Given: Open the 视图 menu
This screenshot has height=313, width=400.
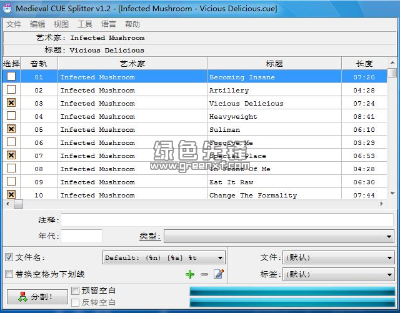Looking at the screenshot, I should (x=61, y=24).
